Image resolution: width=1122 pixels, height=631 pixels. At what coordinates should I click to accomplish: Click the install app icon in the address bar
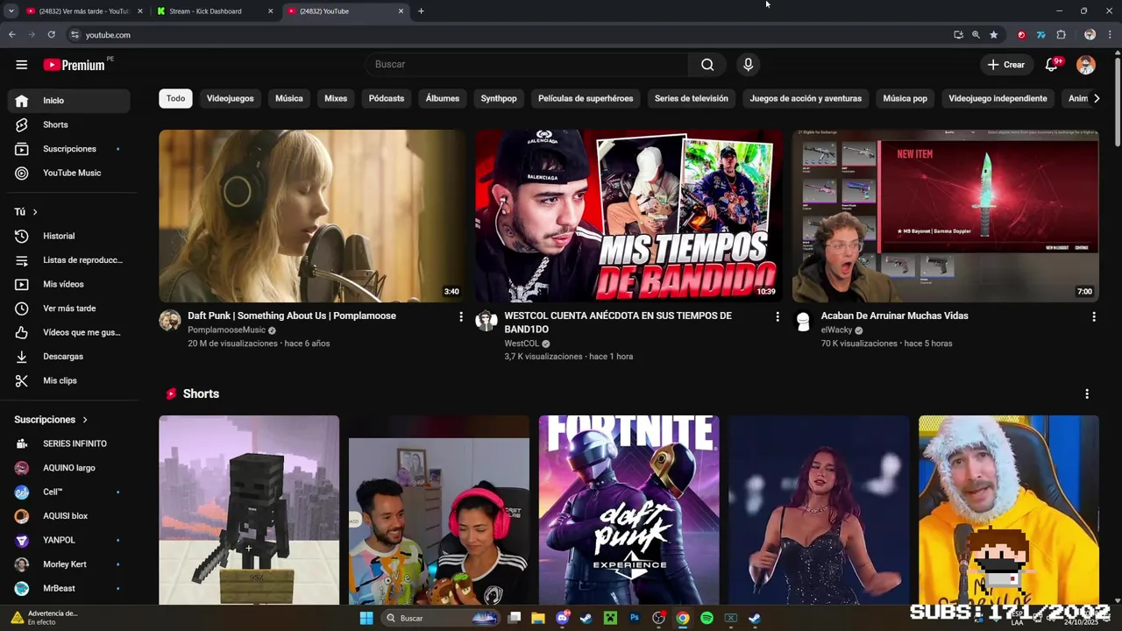958,35
